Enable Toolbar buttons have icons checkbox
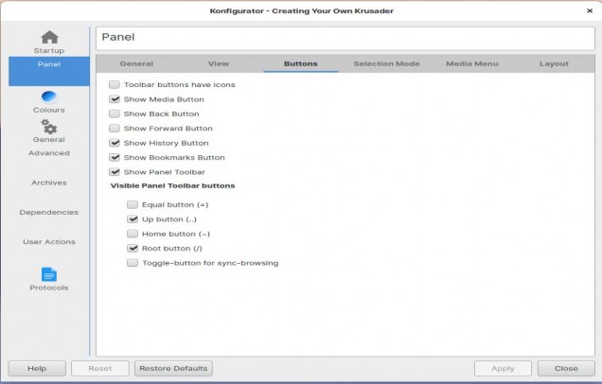Image resolution: width=602 pixels, height=384 pixels. pyautogui.click(x=115, y=84)
